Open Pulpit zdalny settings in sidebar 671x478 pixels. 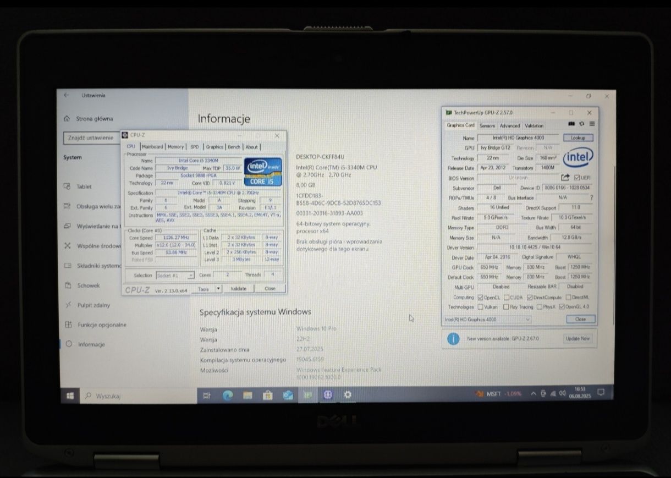87,305
